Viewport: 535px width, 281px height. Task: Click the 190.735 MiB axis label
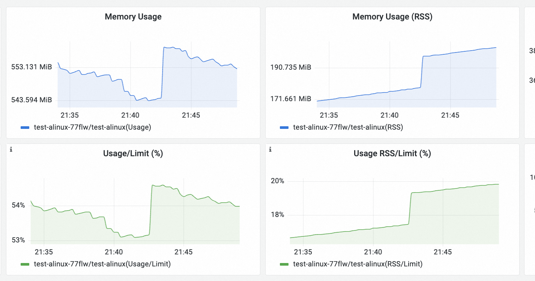291,67
